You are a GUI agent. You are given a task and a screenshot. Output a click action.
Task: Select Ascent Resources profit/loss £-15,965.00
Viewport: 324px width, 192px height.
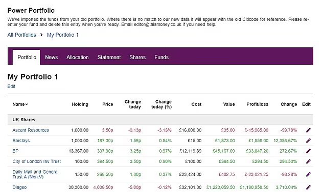256,130
